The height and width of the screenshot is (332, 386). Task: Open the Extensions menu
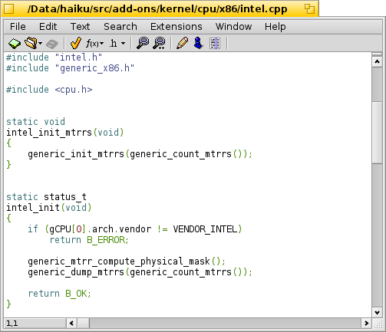point(177,27)
